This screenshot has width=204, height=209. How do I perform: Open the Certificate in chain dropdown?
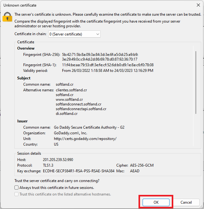(74, 34)
